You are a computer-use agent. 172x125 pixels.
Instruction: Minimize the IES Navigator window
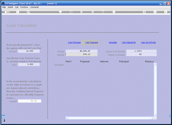pos(161,3)
